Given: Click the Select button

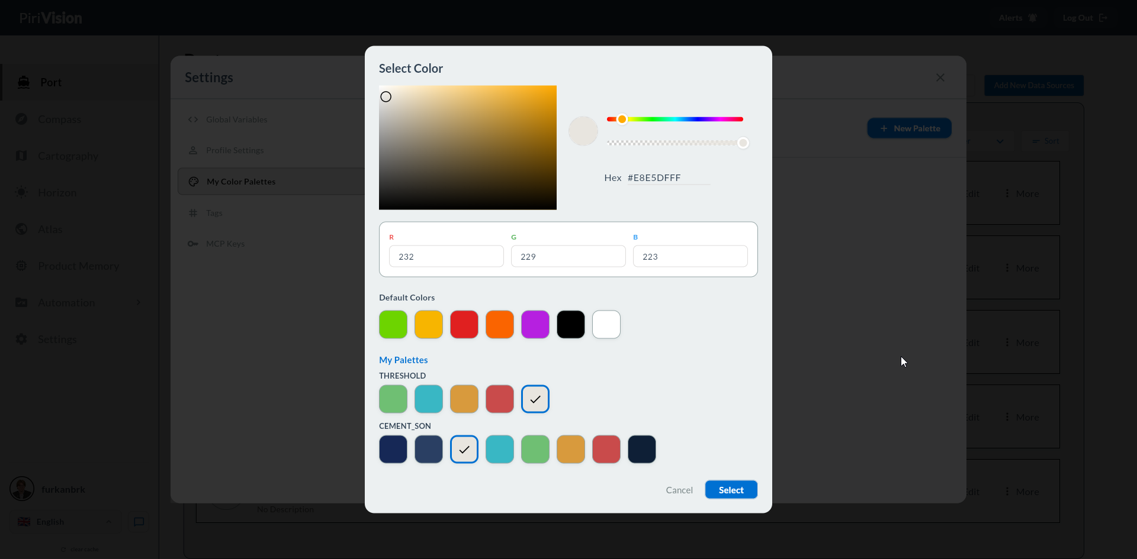Looking at the screenshot, I should [731, 490].
